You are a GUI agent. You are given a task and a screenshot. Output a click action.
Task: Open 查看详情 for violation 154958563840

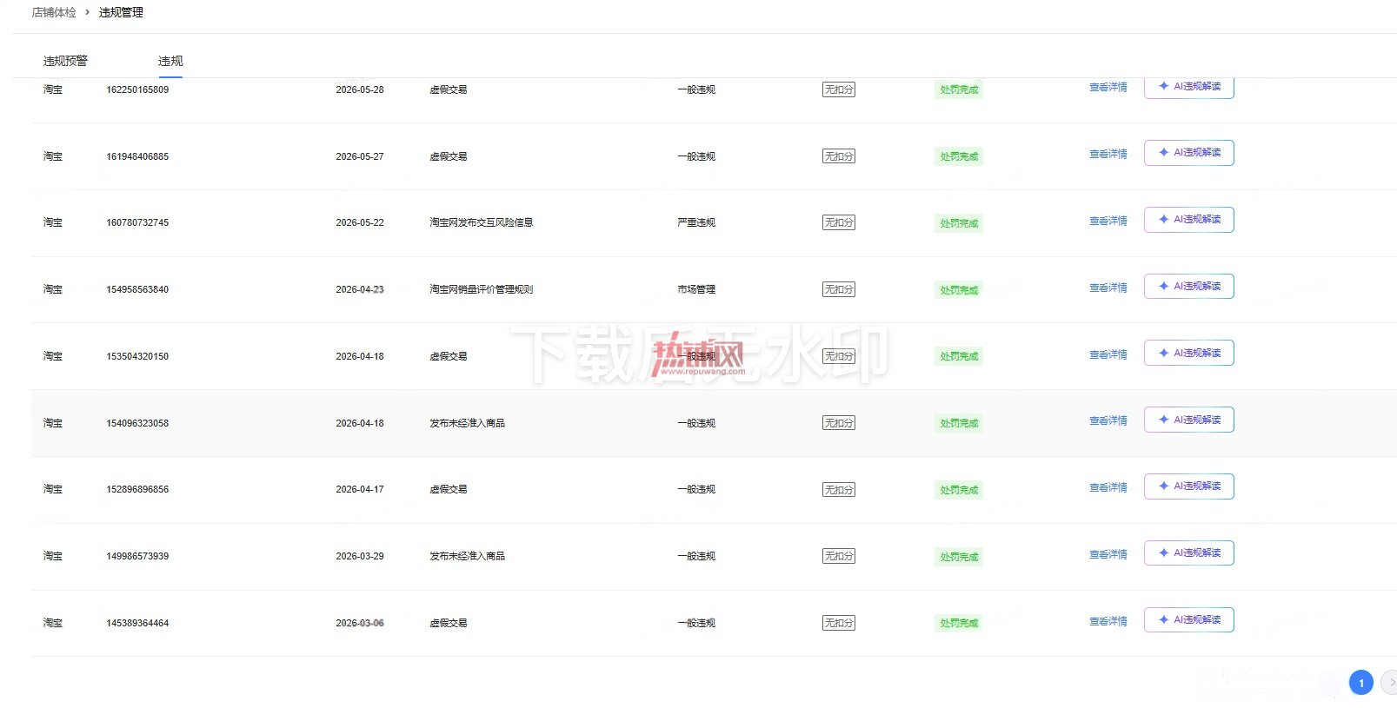click(1108, 288)
